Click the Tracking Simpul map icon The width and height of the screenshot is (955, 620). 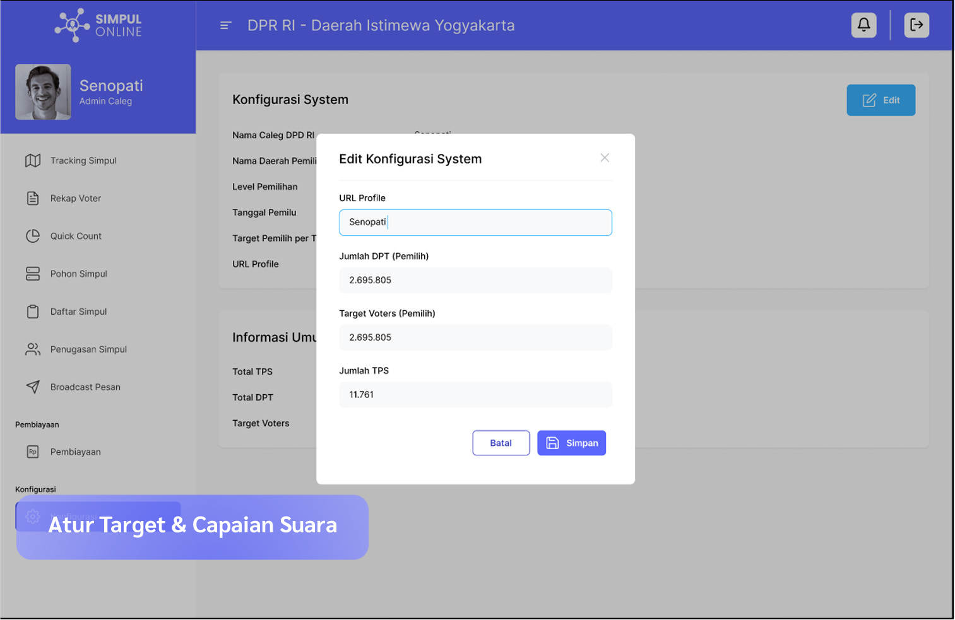[x=33, y=161]
